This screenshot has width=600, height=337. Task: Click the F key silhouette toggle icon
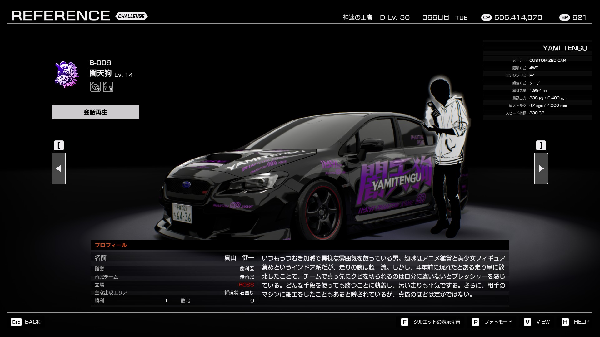tap(404, 322)
